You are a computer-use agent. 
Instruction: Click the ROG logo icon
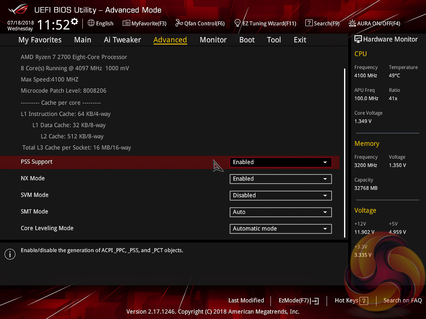pyautogui.click(x=18, y=9)
